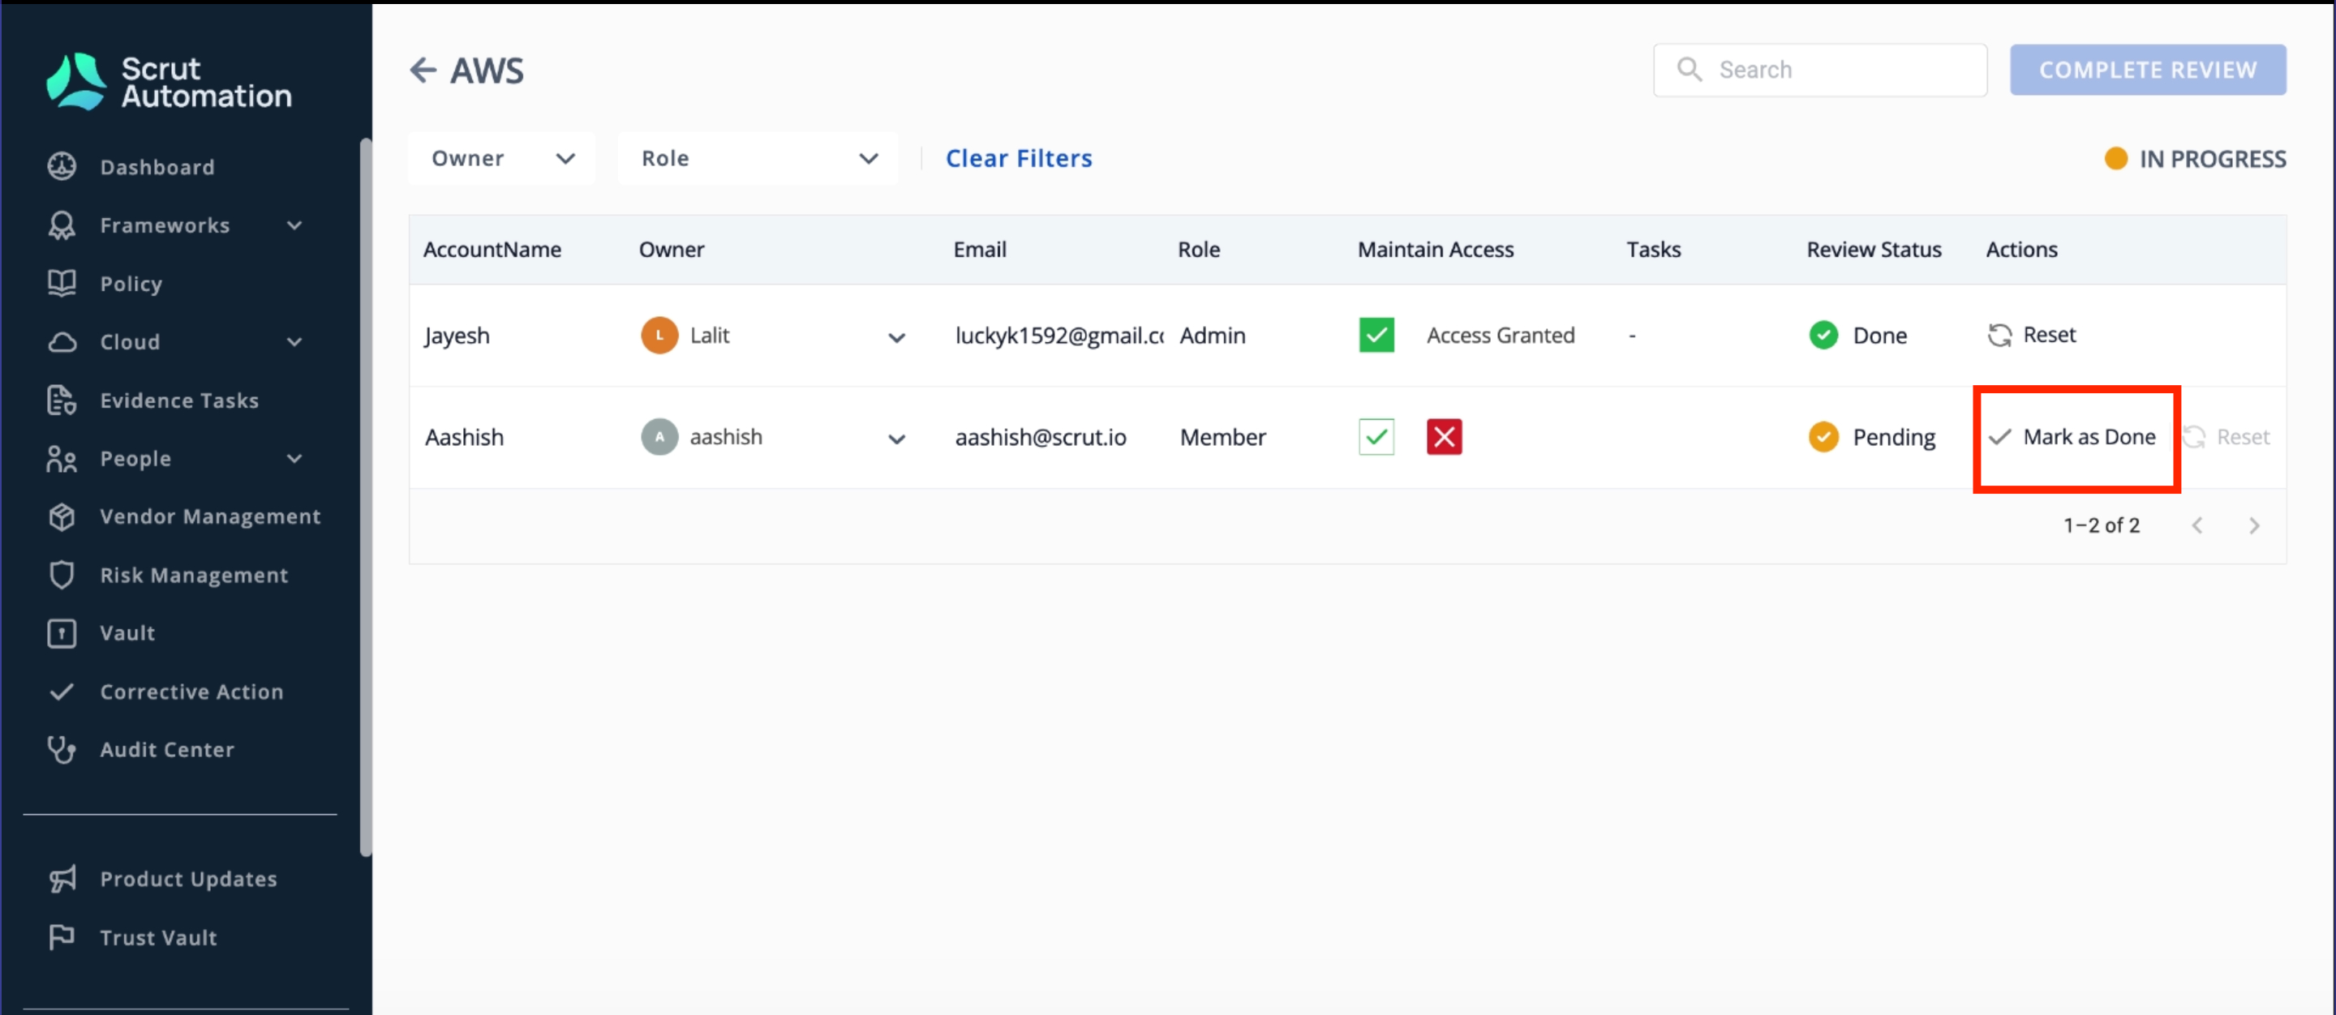Click aashish's gray avatar
Screen dimensions: 2336x1015
click(x=659, y=437)
